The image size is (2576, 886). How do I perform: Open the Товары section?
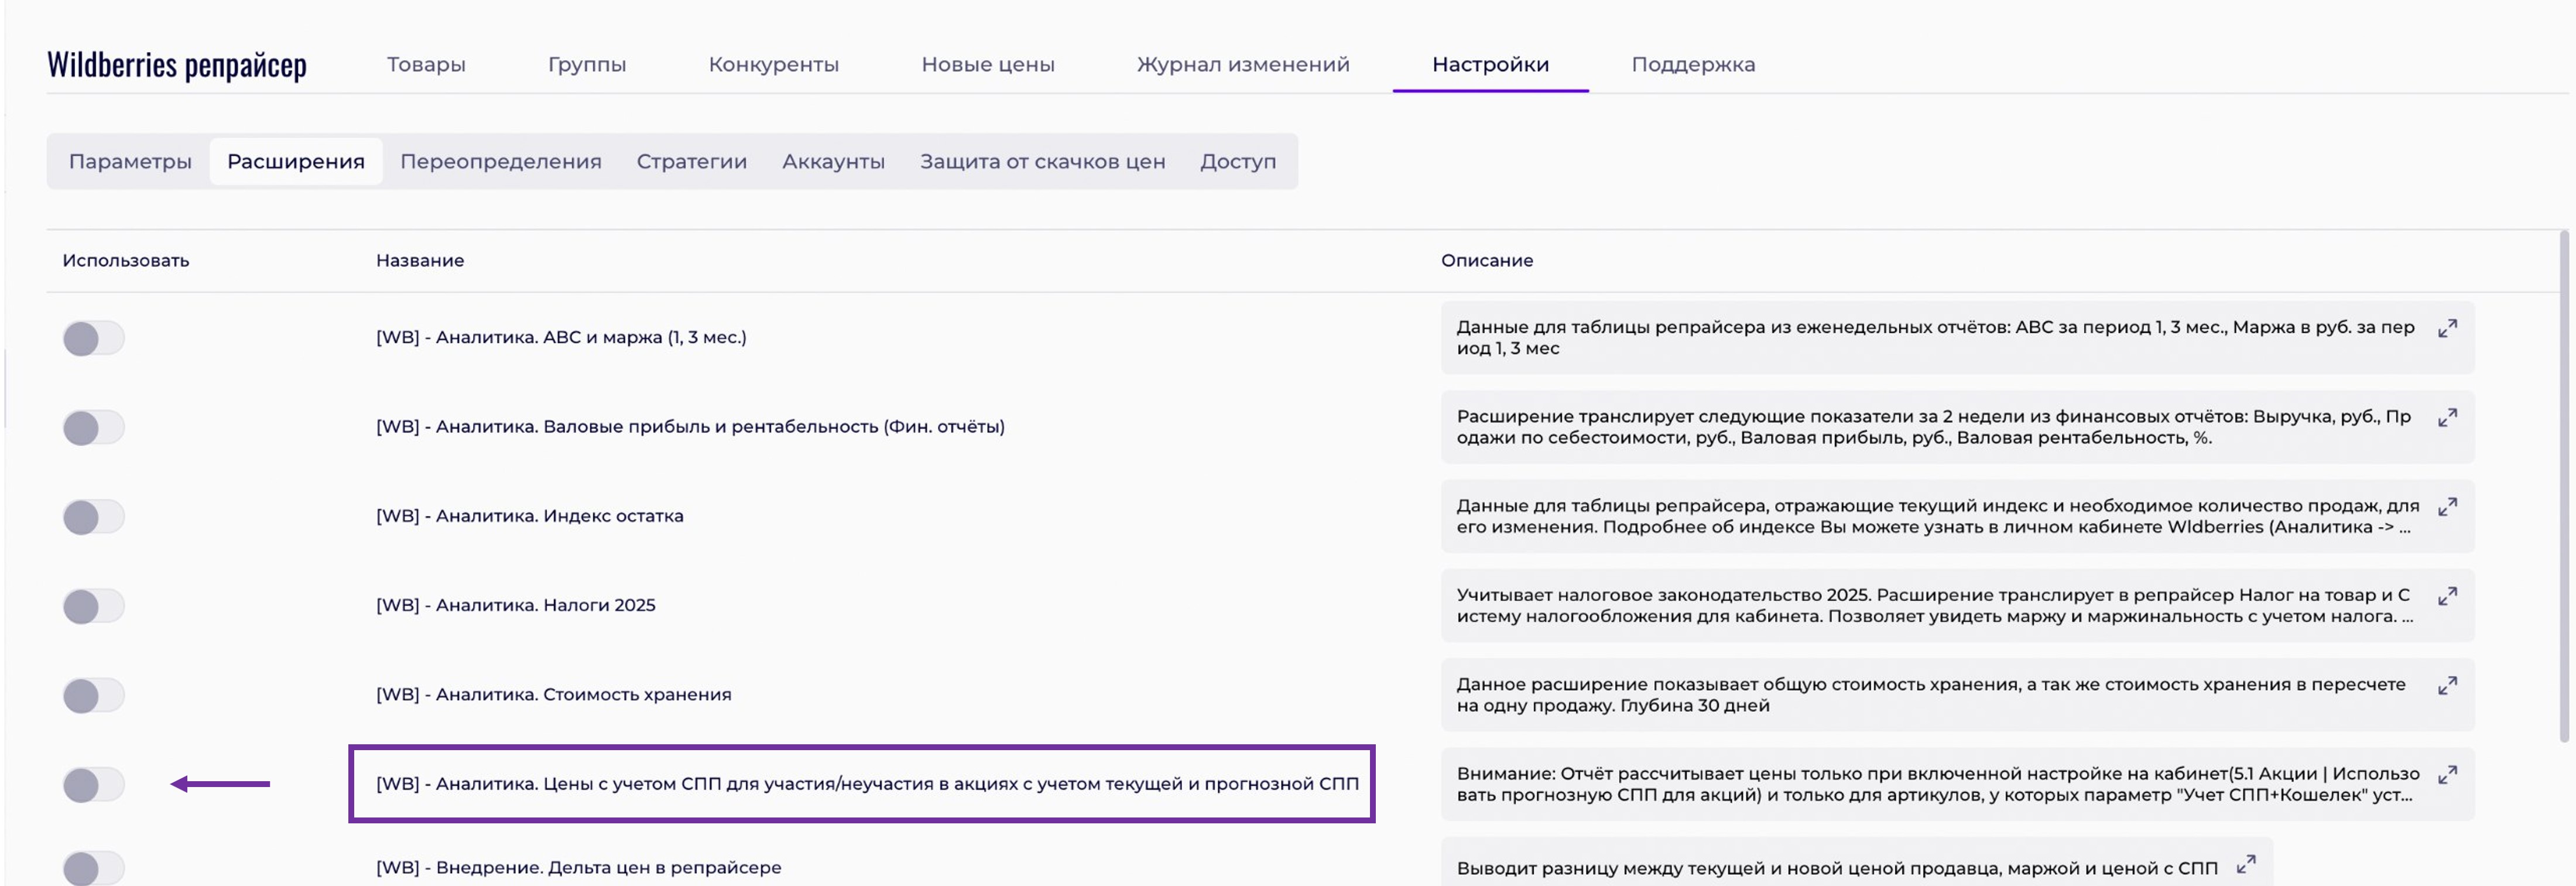(x=426, y=64)
